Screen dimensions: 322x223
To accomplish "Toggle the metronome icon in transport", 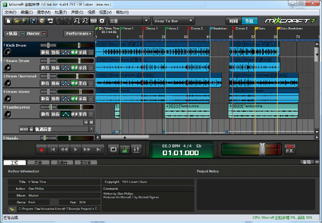I will 125,150.
